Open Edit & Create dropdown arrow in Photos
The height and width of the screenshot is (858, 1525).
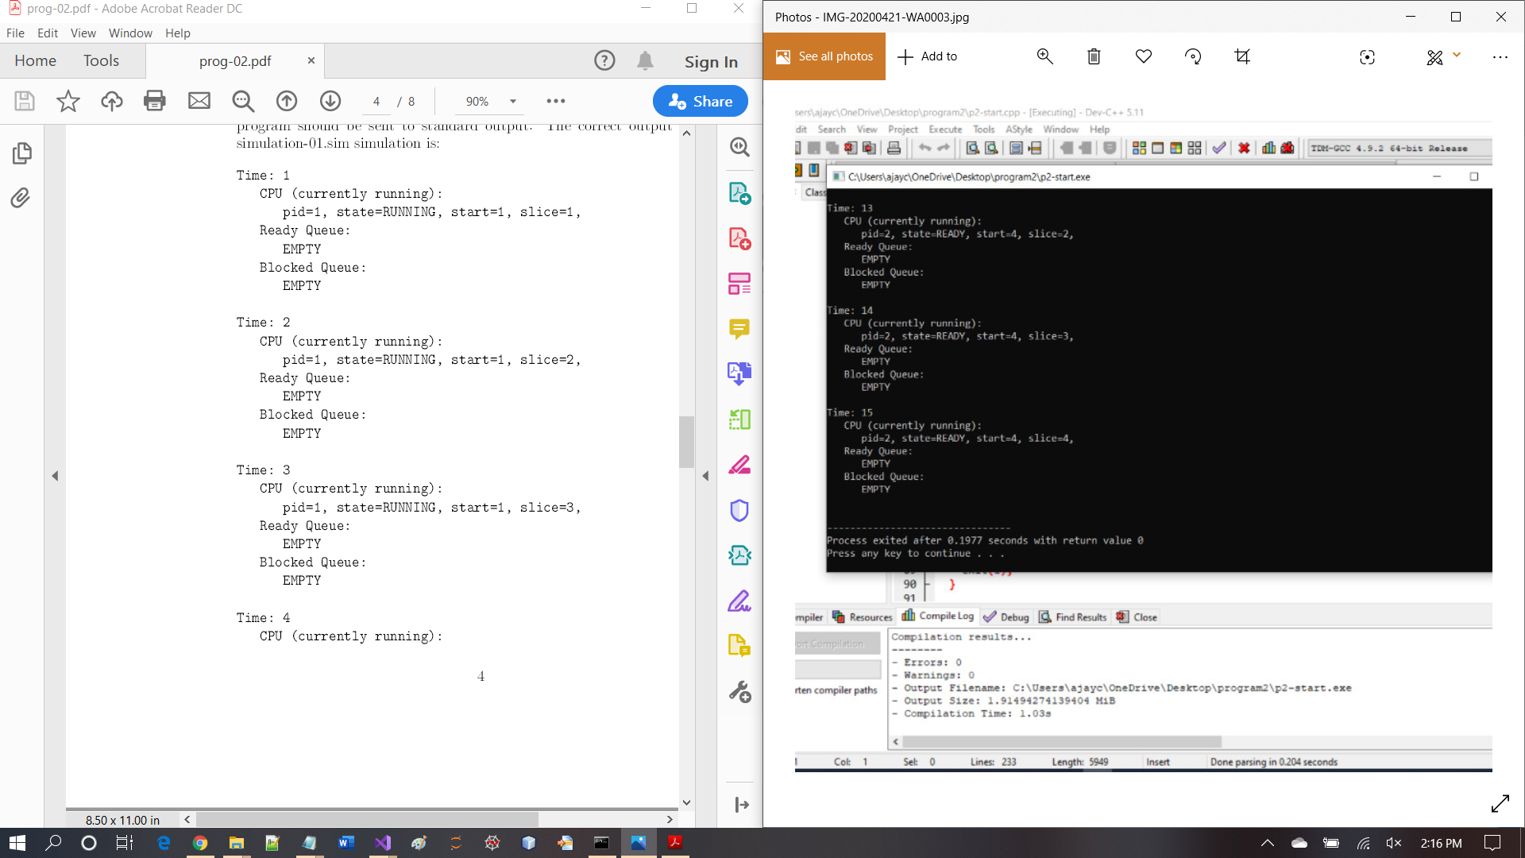click(1457, 55)
